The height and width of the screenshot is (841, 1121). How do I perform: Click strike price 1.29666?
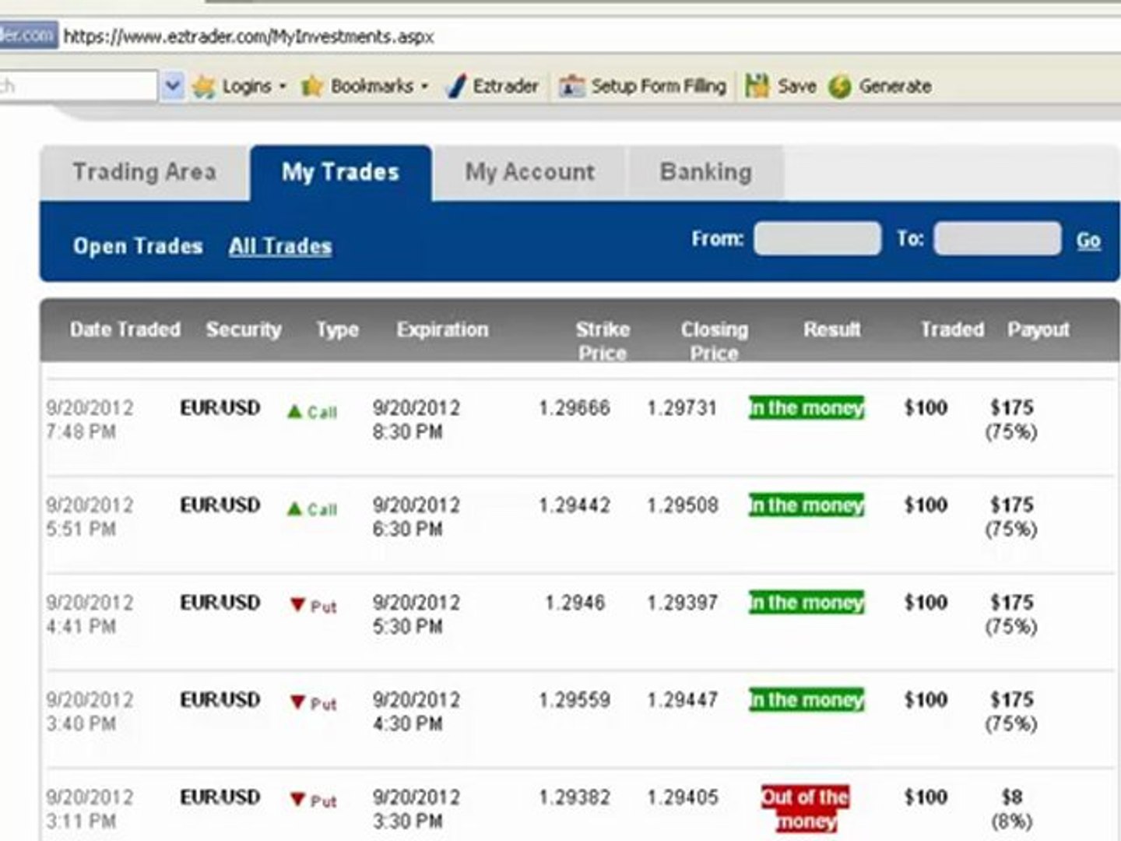(x=575, y=408)
